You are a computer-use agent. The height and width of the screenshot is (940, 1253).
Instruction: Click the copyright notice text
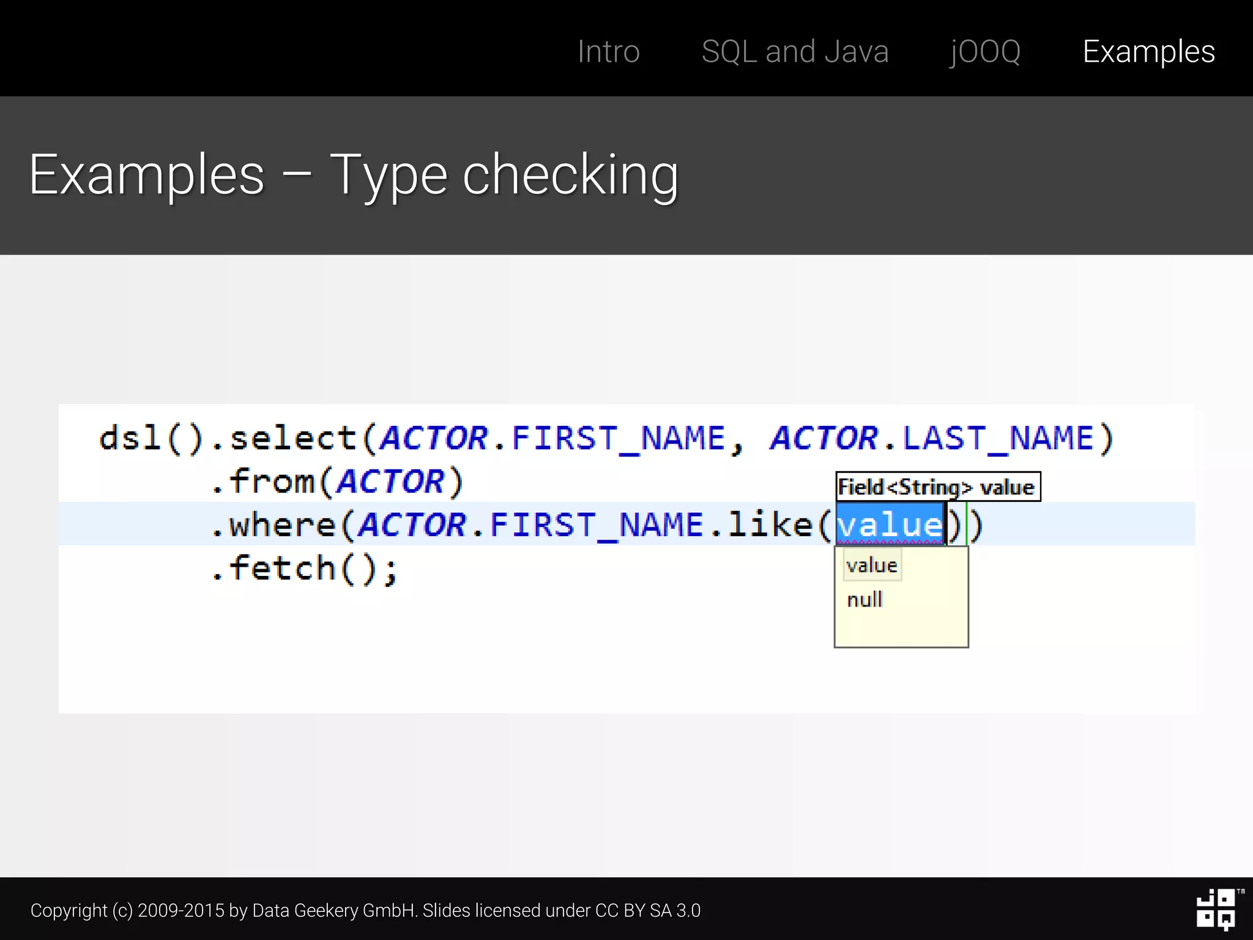coord(365,910)
